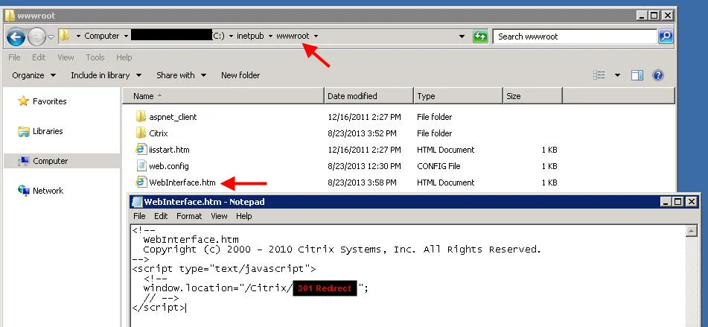The width and height of the screenshot is (708, 327).
Task: Click the aspnet_client folder name
Action: [x=173, y=117]
